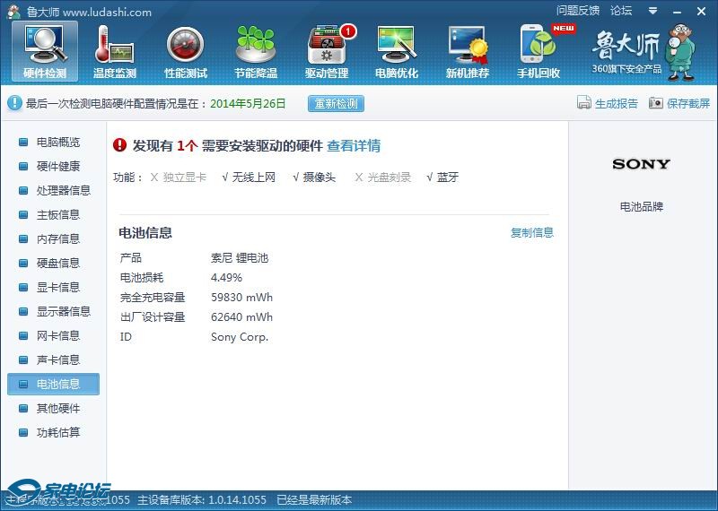Open the 节能降温 energy saving section
The image size is (718, 511).
(x=256, y=51)
